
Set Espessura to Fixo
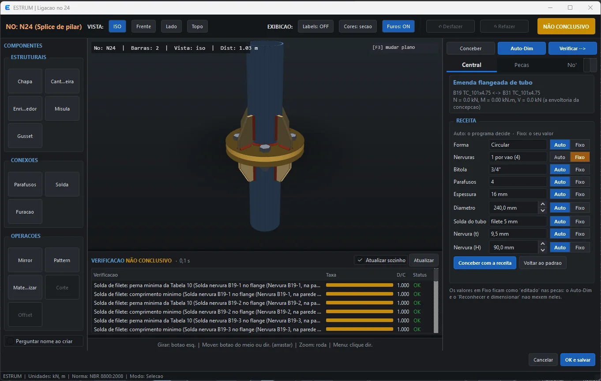(580, 194)
